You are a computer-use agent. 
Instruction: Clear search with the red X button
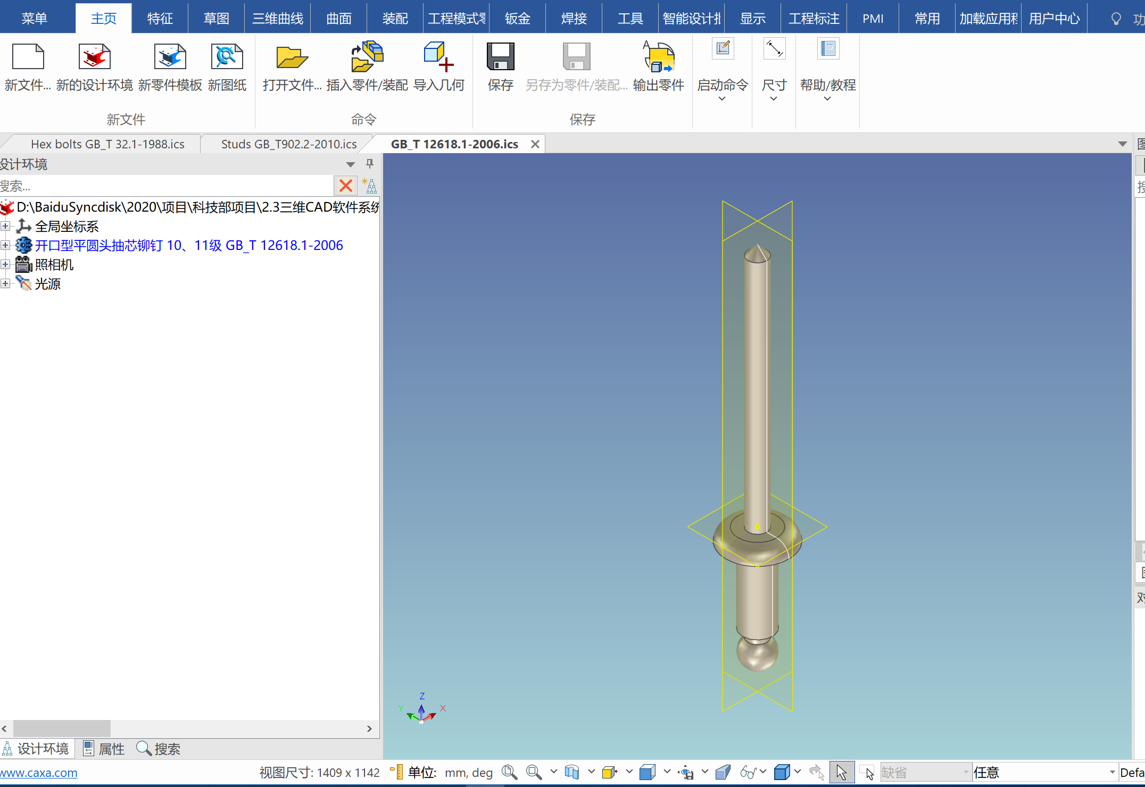[346, 186]
